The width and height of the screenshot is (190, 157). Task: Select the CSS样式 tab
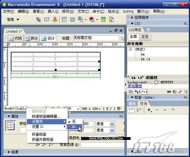(x=135, y=30)
